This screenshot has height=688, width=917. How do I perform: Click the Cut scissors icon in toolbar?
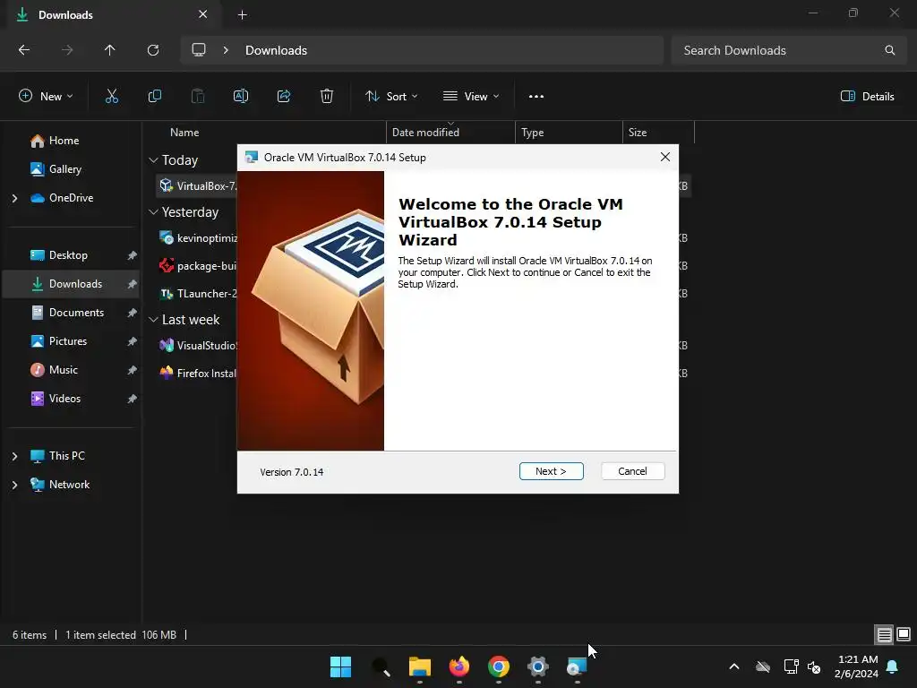(111, 97)
